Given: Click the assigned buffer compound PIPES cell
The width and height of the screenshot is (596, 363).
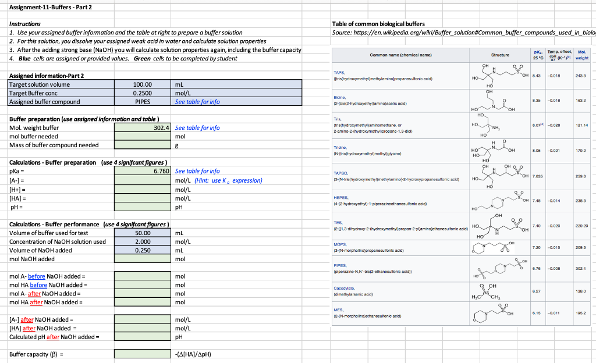Looking at the screenshot, I should (x=143, y=102).
